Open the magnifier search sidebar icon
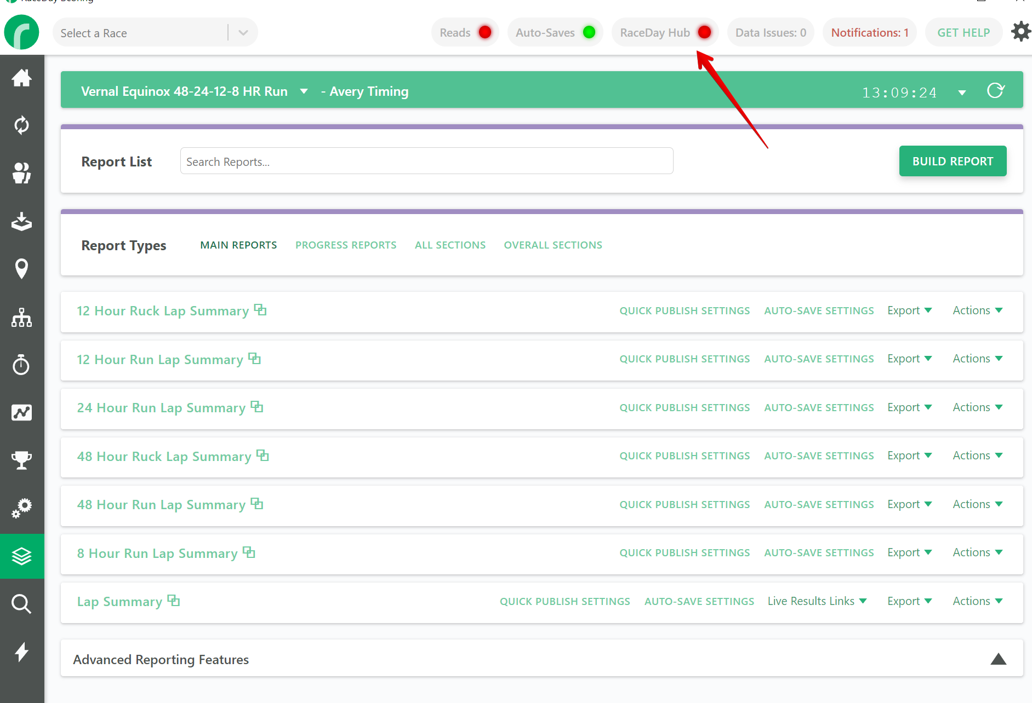The image size is (1032, 703). tap(21, 604)
